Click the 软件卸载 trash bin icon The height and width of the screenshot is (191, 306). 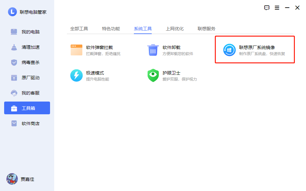[153, 50]
